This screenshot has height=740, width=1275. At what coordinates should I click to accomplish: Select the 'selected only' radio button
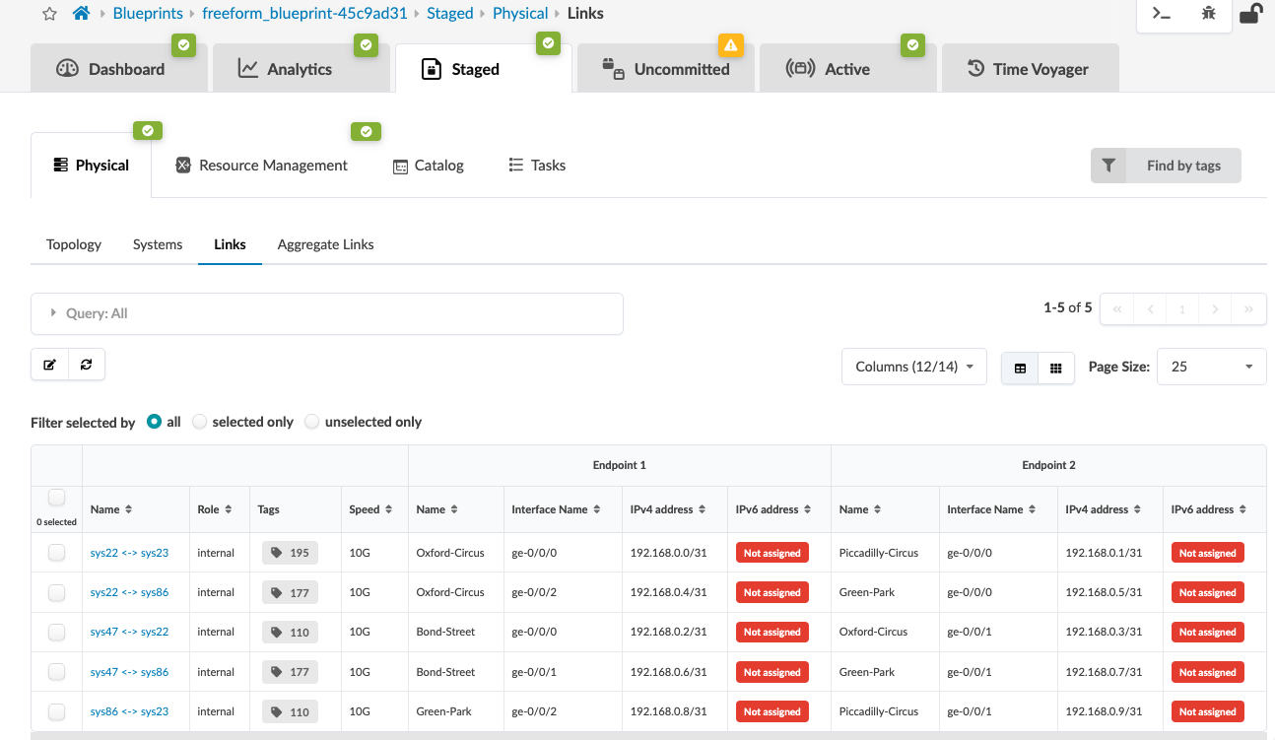click(200, 422)
